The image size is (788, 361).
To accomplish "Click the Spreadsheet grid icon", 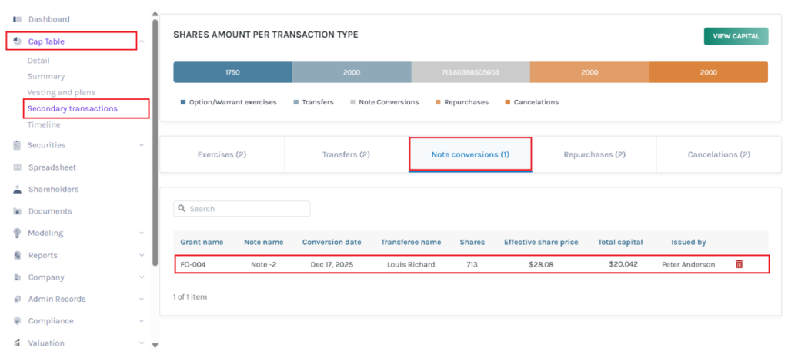I will 17,167.
